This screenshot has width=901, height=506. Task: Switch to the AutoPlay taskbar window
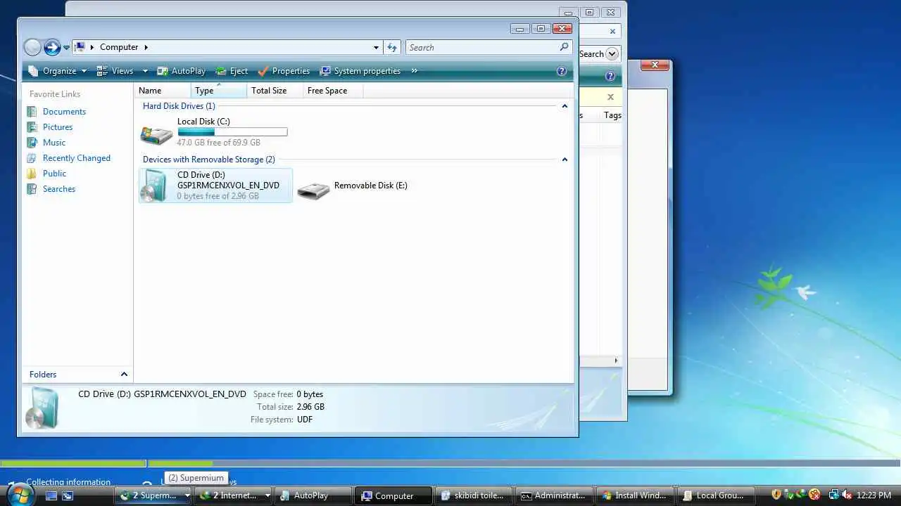pyautogui.click(x=313, y=495)
